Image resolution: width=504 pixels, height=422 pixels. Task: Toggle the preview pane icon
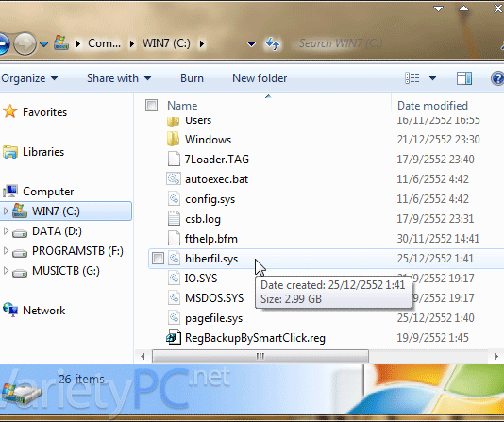tap(464, 78)
